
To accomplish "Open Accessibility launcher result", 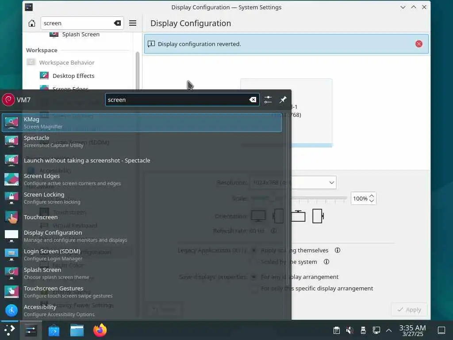I will pos(142,310).
